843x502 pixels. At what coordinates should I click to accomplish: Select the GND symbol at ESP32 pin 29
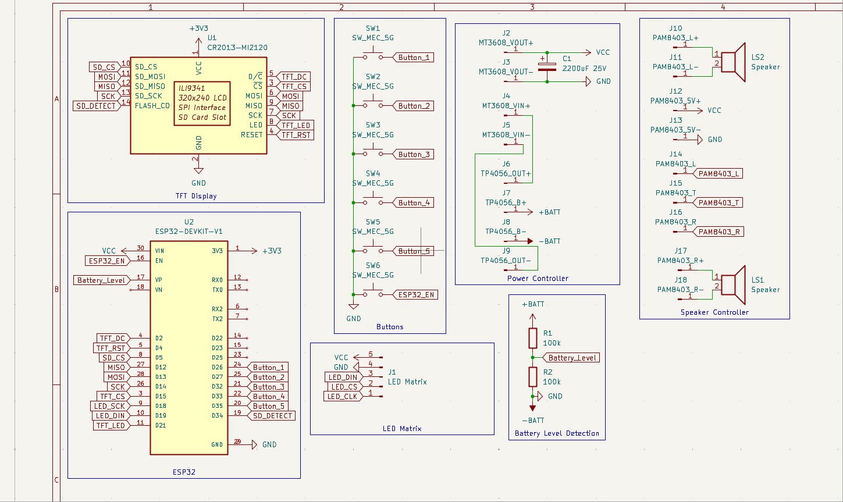(x=253, y=444)
